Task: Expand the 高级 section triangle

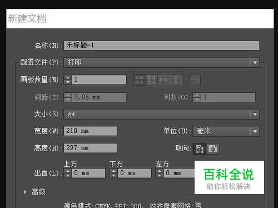Action: [25, 192]
